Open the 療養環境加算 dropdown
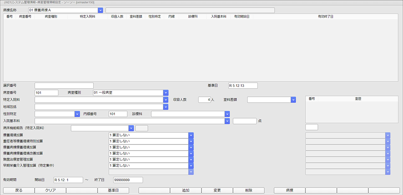The width and height of the screenshot is (403, 195). click(191, 135)
